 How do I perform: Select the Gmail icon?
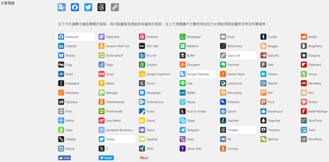[x=102, y=74]
